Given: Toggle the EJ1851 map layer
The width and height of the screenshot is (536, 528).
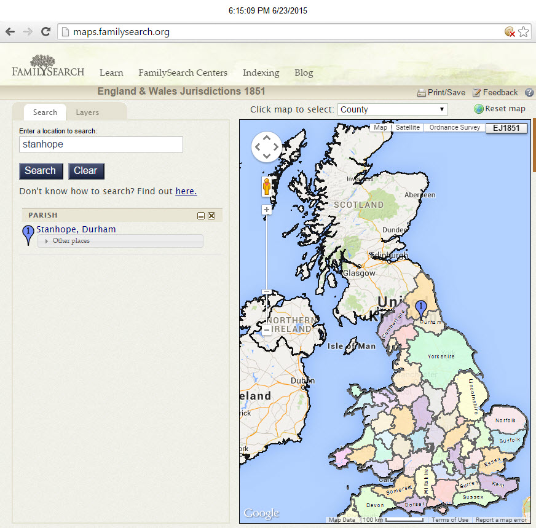Looking at the screenshot, I should pyautogui.click(x=506, y=128).
